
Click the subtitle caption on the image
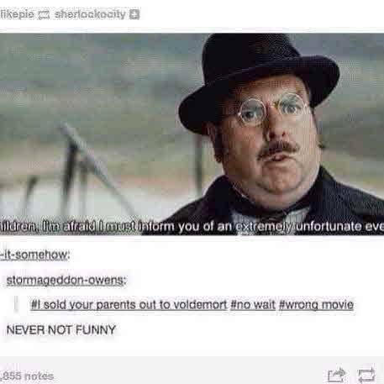point(192,226)
